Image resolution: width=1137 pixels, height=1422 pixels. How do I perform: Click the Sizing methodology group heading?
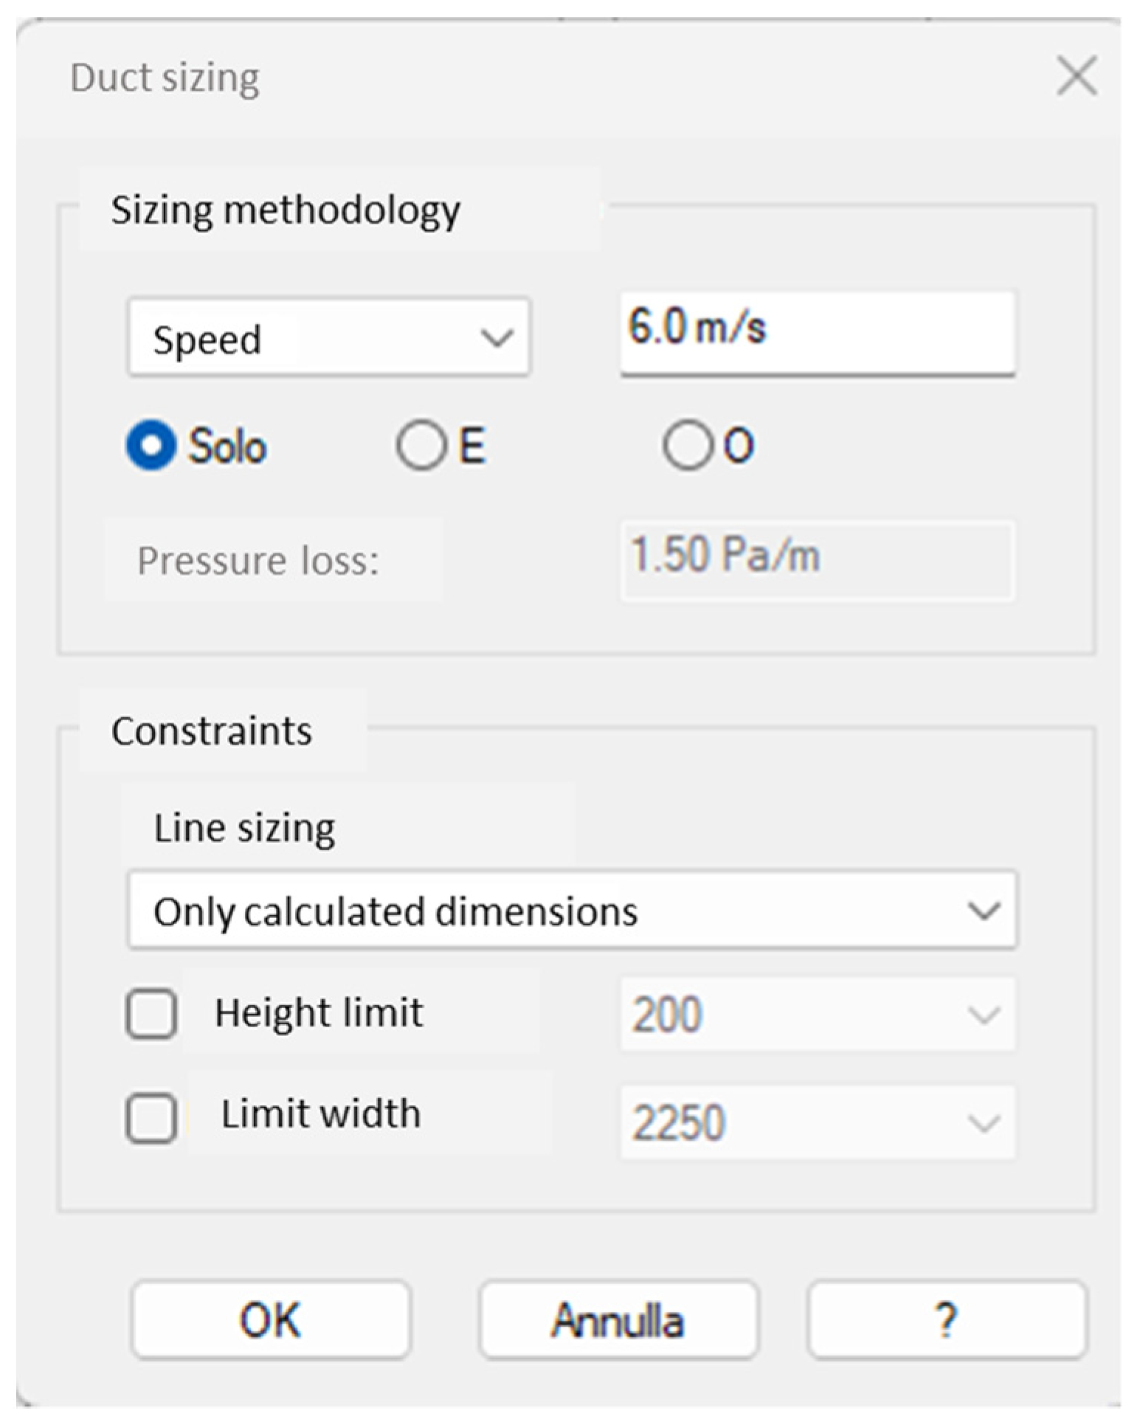(x=286, y=210)
